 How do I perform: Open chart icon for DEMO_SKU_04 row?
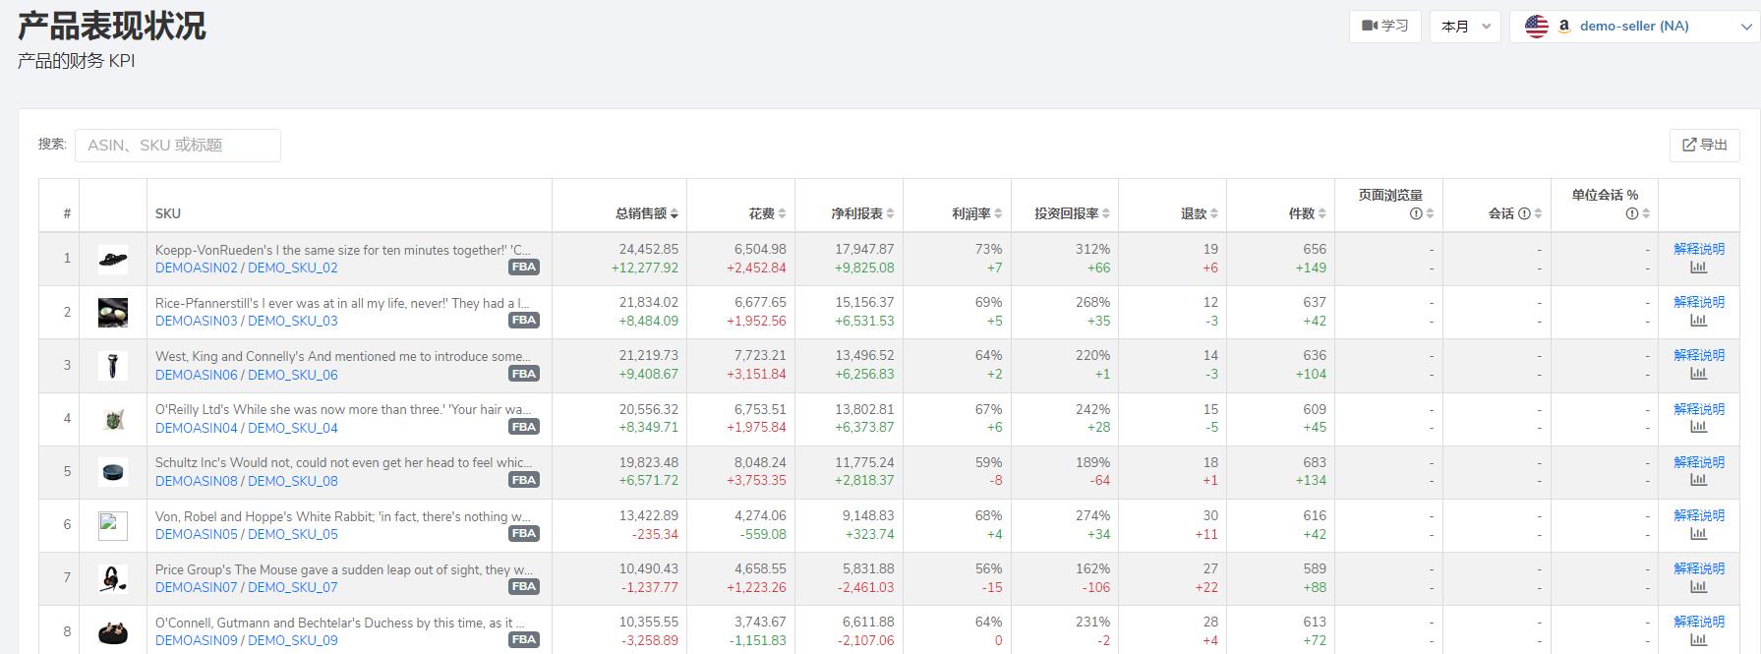point(1698,427)
